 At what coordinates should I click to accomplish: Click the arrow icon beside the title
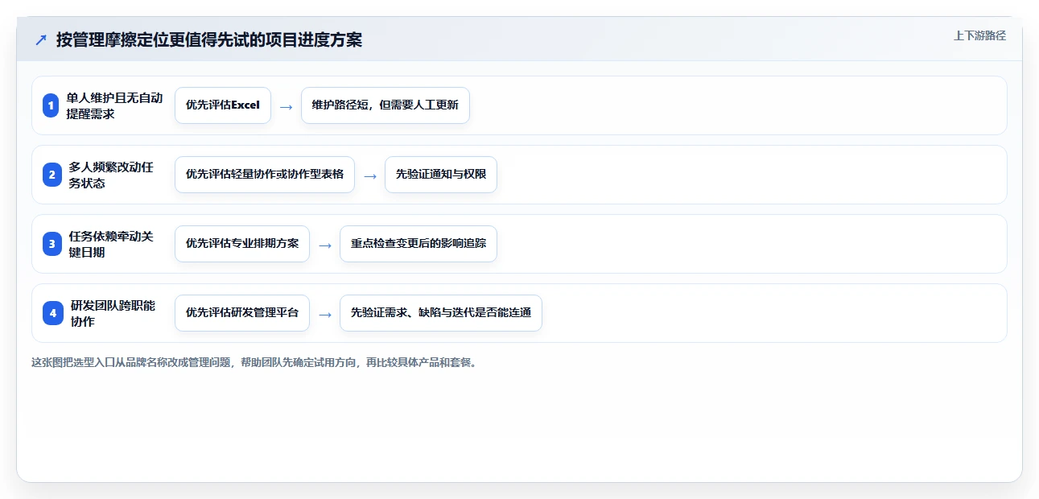(40, 39)
